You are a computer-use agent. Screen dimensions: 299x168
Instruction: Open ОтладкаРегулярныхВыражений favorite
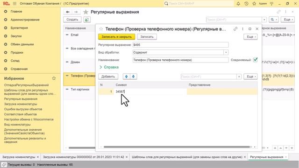tap(26, 85)
